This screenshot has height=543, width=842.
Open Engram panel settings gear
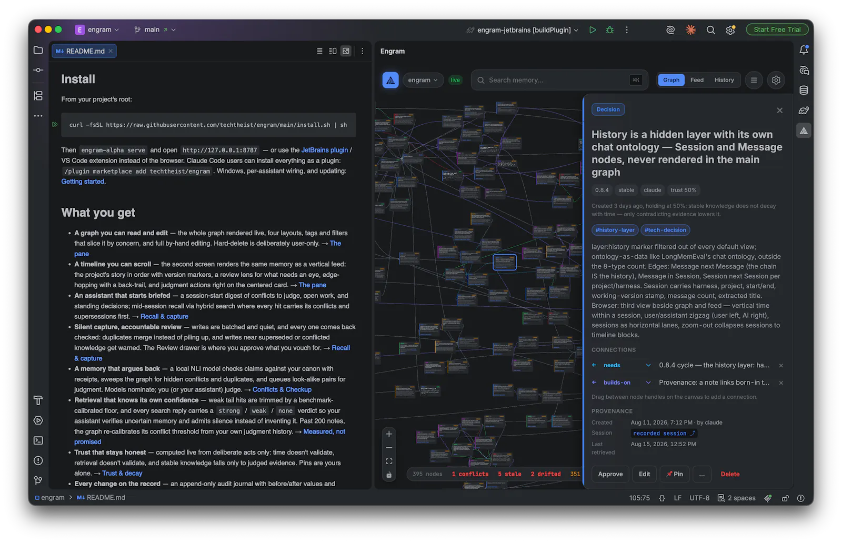coord(776,80)
